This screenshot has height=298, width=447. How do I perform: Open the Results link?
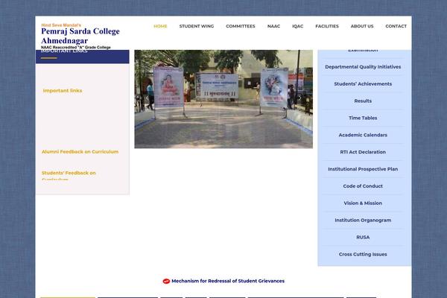click(x=363, y=101)
